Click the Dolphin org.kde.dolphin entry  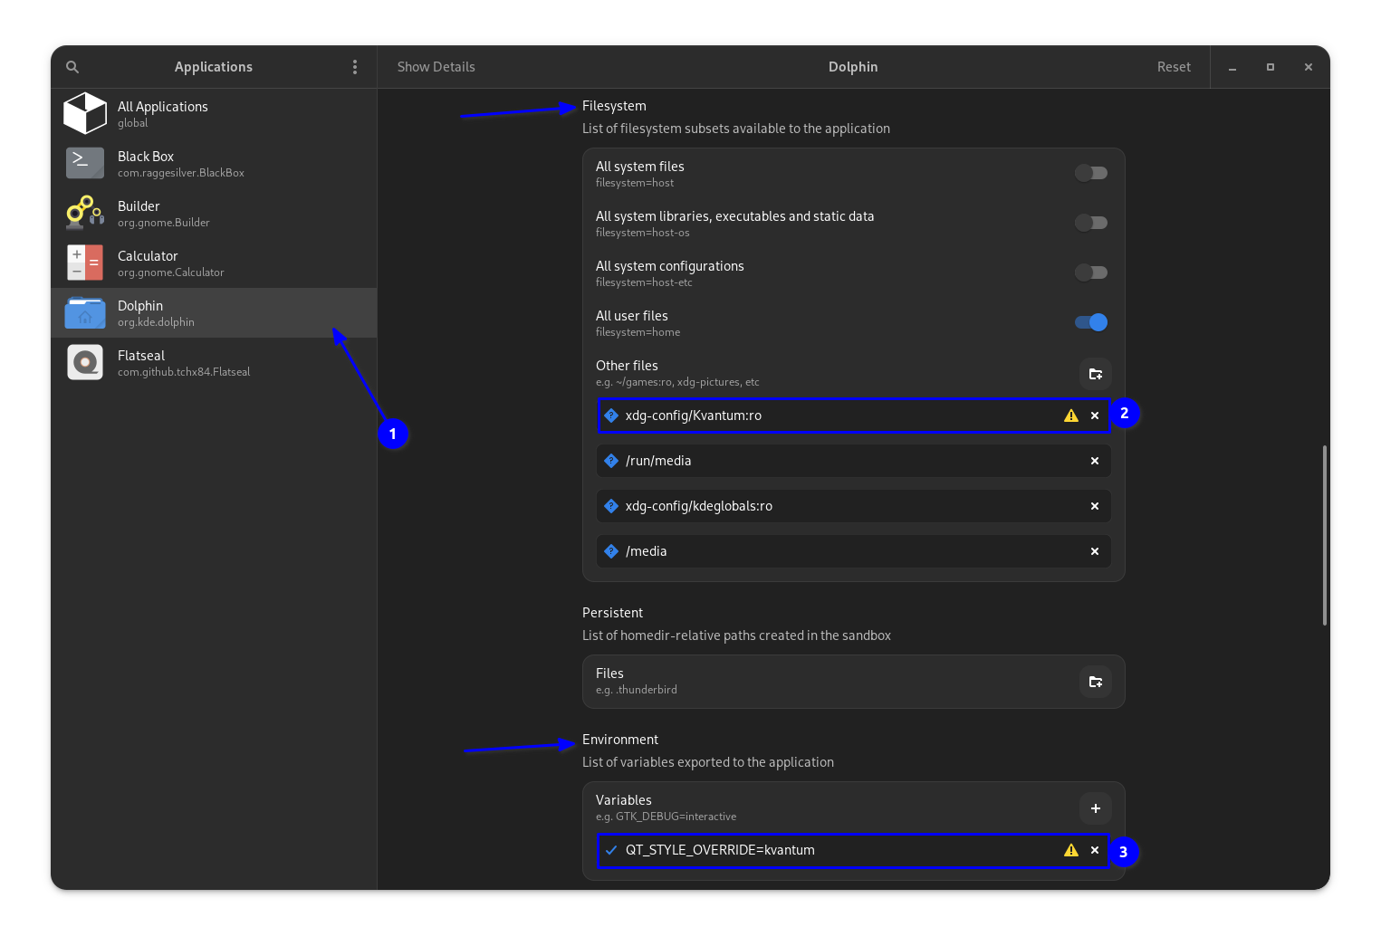coord(214,312)
